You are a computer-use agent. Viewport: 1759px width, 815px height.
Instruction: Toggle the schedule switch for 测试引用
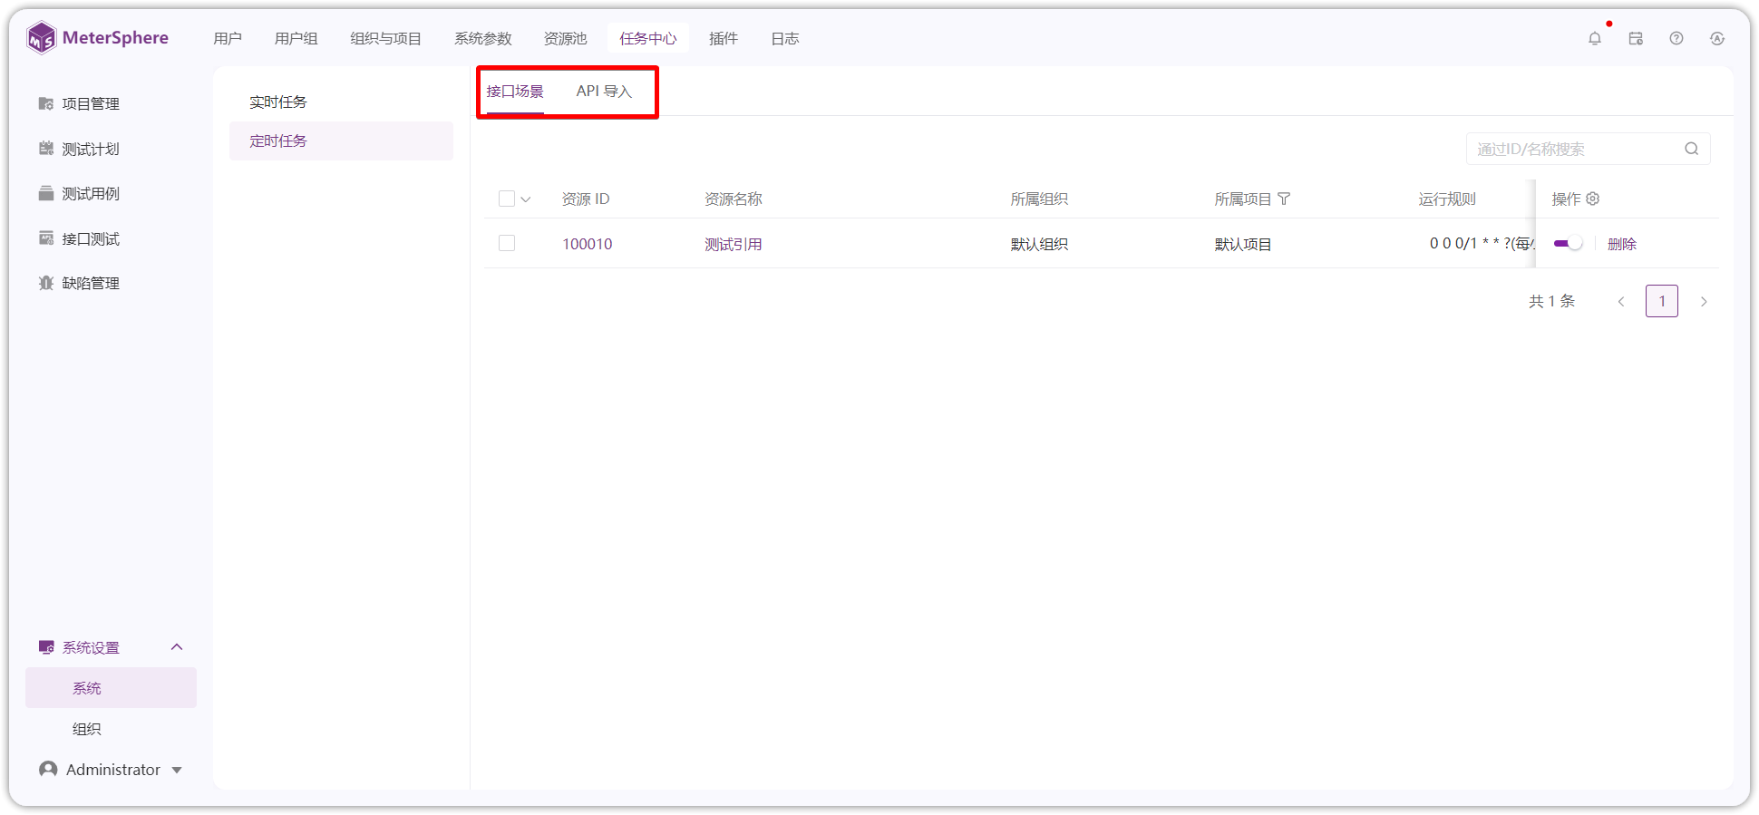[x=1568, y=243]
